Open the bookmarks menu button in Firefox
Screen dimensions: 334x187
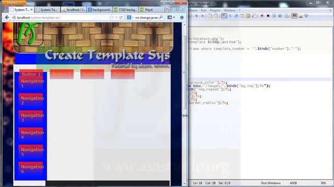pyautogui.click(x=171, y=17)
